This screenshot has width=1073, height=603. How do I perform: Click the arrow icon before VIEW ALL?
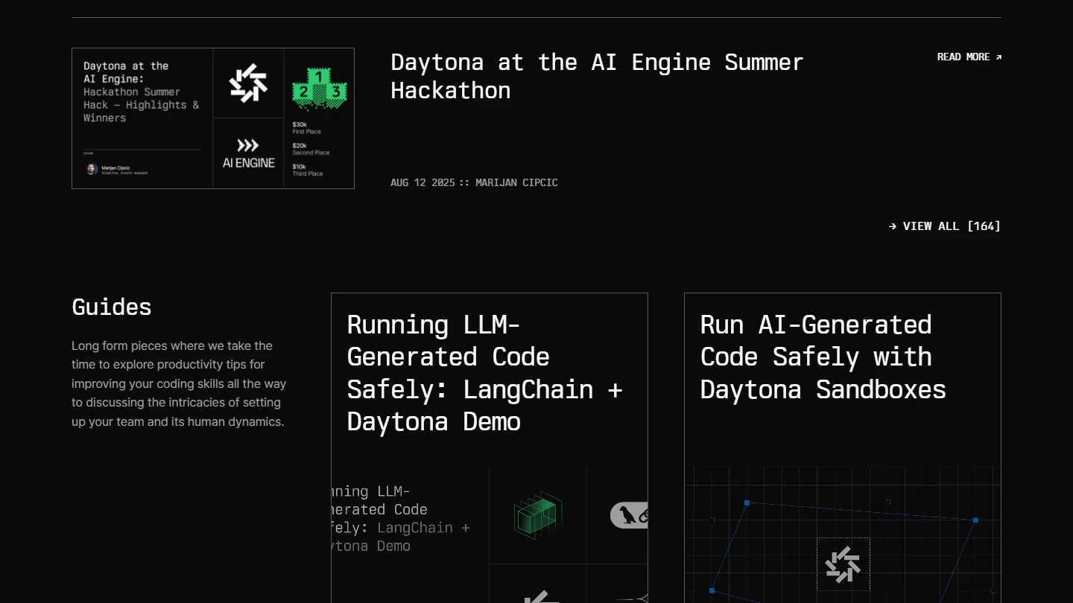point(893,226)
